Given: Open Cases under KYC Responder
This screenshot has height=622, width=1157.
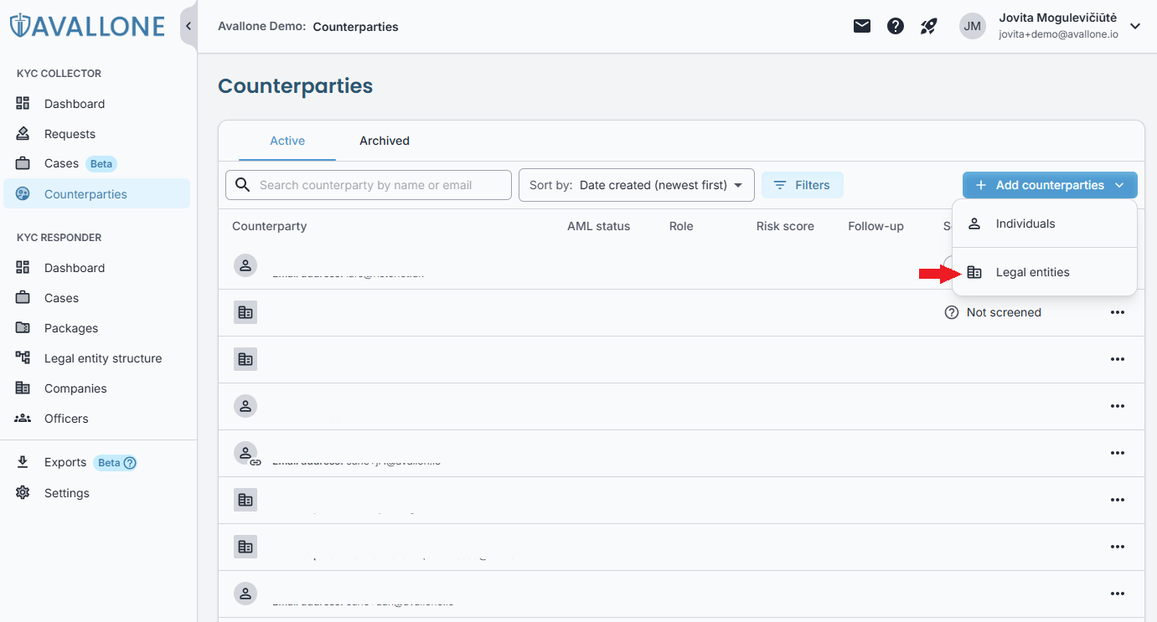Looking at the screenshot, I should [x=61, y=298].
